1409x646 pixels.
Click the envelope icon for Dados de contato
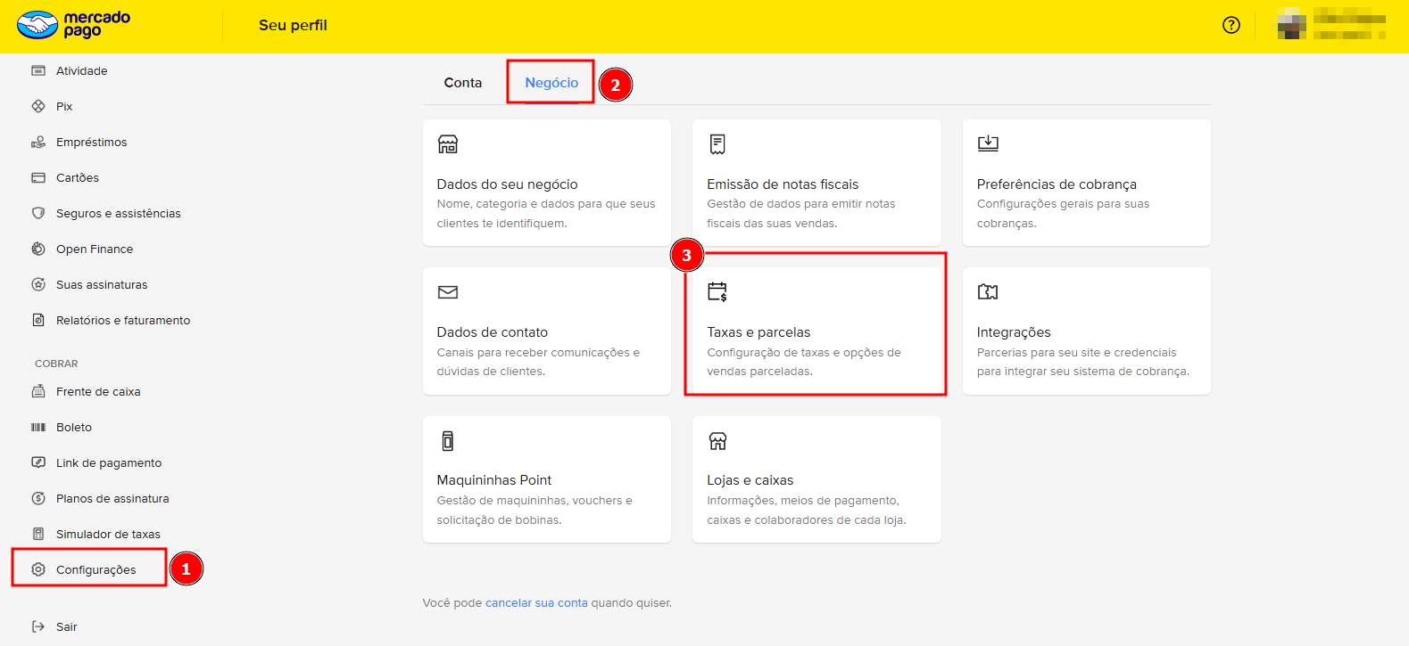click(x=448, y=292)
